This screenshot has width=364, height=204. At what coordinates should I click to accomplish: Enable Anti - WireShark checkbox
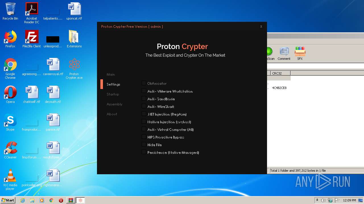coord(144,106)
